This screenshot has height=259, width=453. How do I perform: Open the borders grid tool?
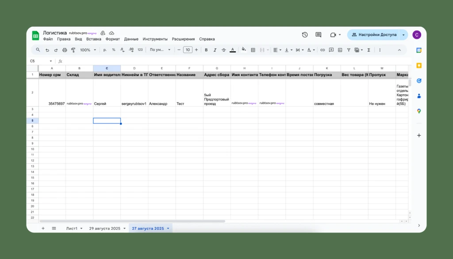point(253,50)
